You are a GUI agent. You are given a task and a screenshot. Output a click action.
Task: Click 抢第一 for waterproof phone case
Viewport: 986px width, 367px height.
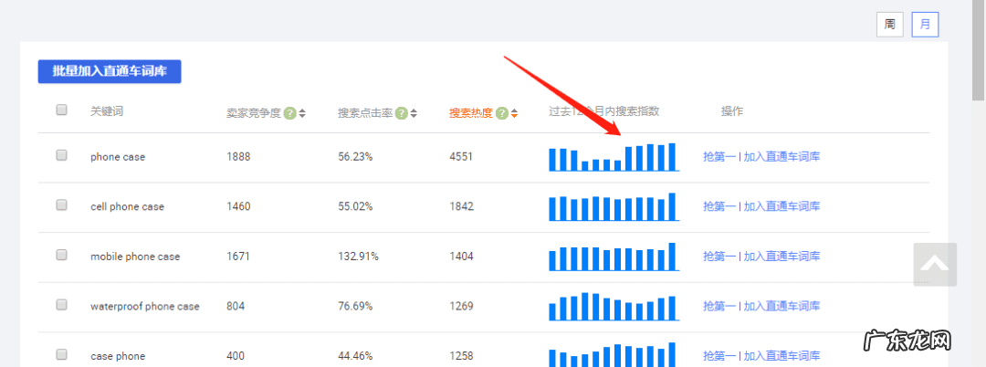pyautogui.click(x=719, y=307)
